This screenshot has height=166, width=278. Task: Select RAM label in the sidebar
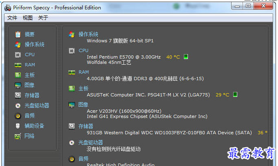[x=30, y=65]
